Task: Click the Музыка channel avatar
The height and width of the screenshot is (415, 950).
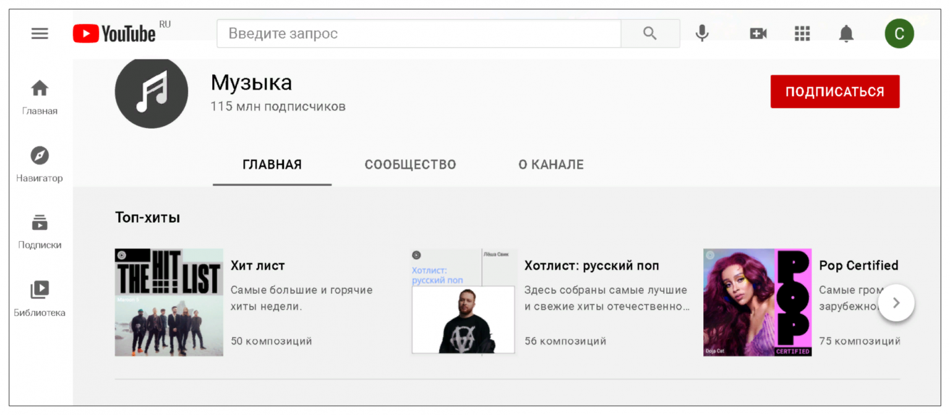Action: pos(151,93)
